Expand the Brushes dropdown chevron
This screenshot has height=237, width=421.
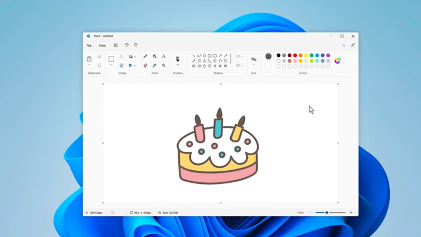tap(178, 65)
